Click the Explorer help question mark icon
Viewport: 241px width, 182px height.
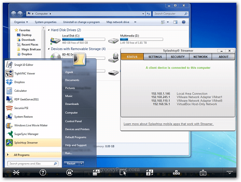click(x=183, y=22)
